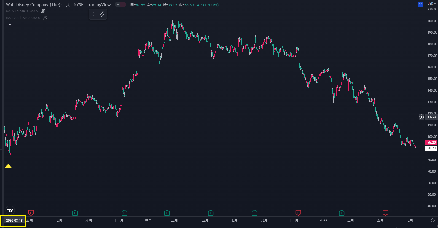Click the TradingView text in chart title
438x228 pixels.
[99, 4]
